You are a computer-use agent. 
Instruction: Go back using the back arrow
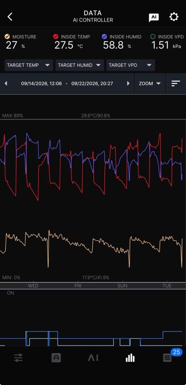(10, 17)
